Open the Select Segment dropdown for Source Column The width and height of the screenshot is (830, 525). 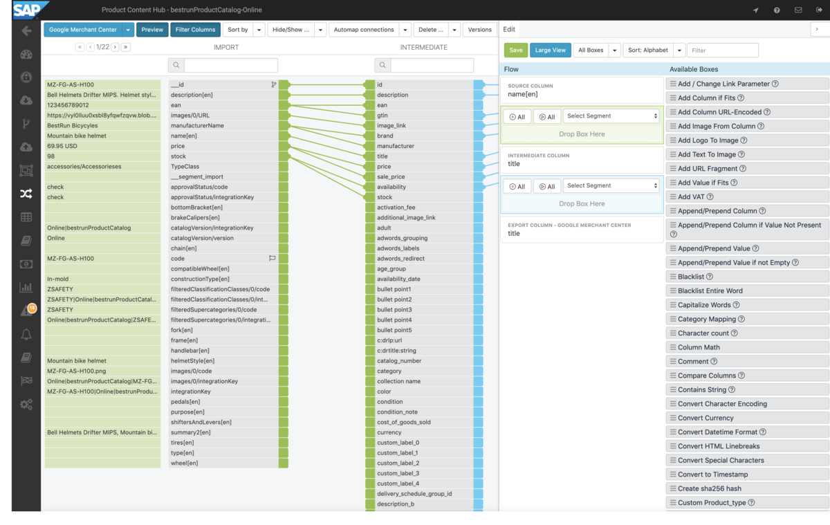point(611,116)
